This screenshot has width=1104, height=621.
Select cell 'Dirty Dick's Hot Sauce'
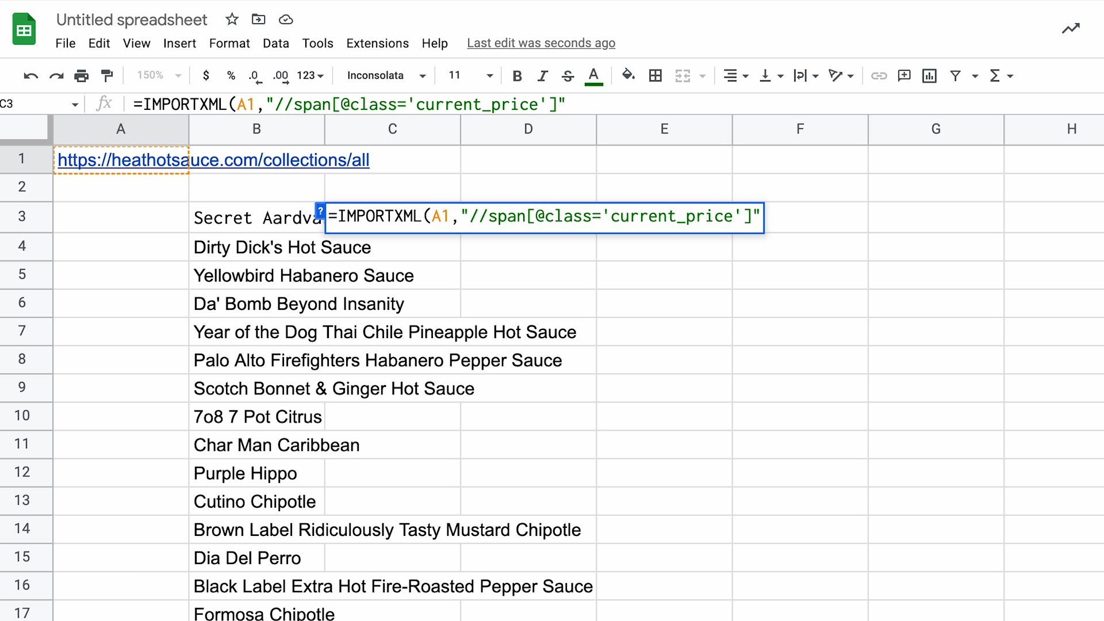click(257, 247)
